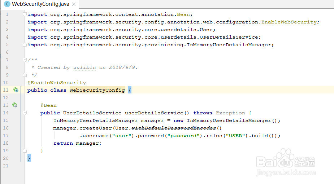The image size is (334, 184).
Task: Click the new keyword on line 15
Action: click(x=178, y=121)
